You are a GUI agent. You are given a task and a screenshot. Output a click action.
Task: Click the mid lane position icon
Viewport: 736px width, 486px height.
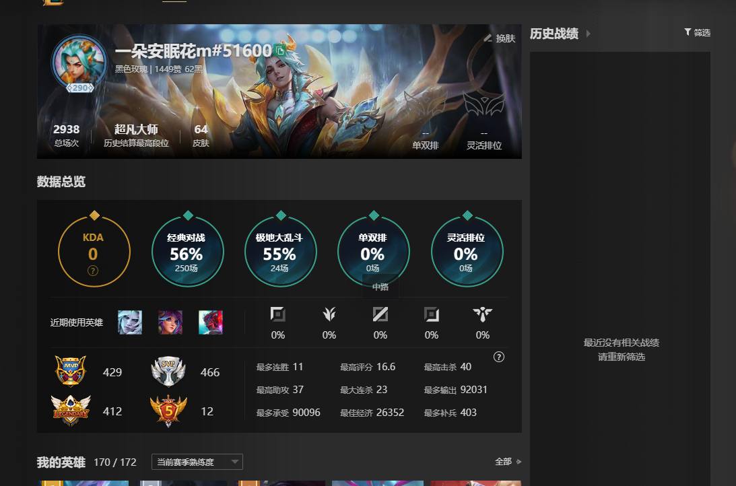[380, 314]
